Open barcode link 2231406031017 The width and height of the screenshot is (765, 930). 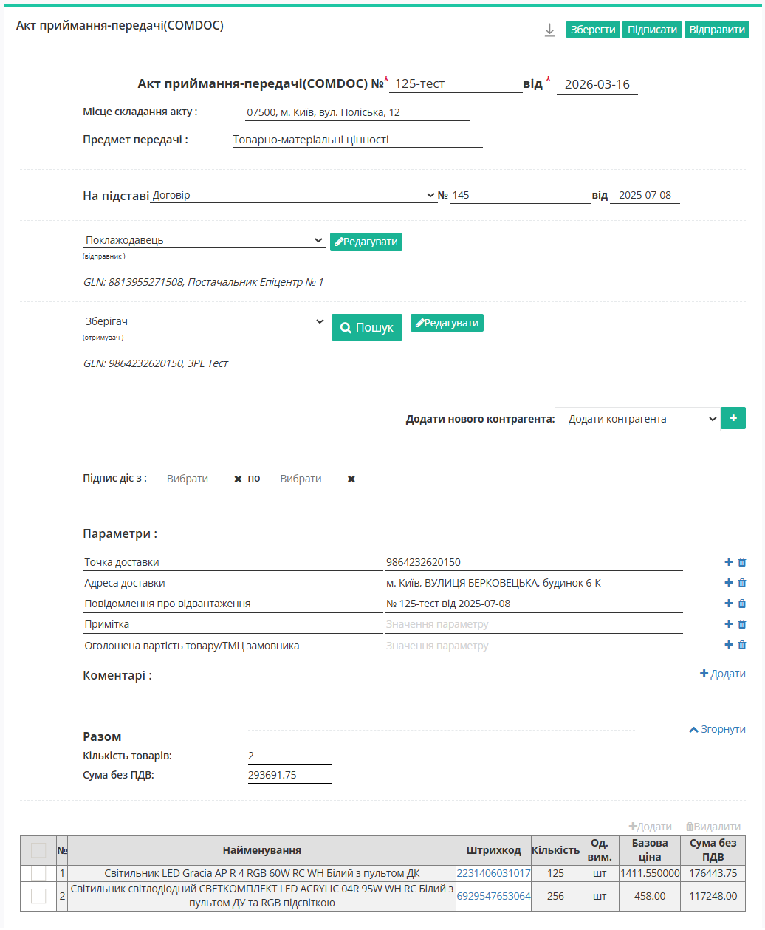point(493,873)
